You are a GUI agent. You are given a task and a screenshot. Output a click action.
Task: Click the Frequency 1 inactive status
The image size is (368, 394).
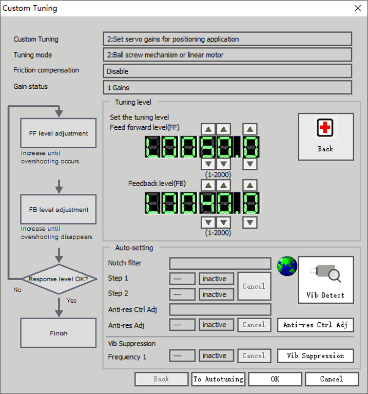click(x=216, y=356)
